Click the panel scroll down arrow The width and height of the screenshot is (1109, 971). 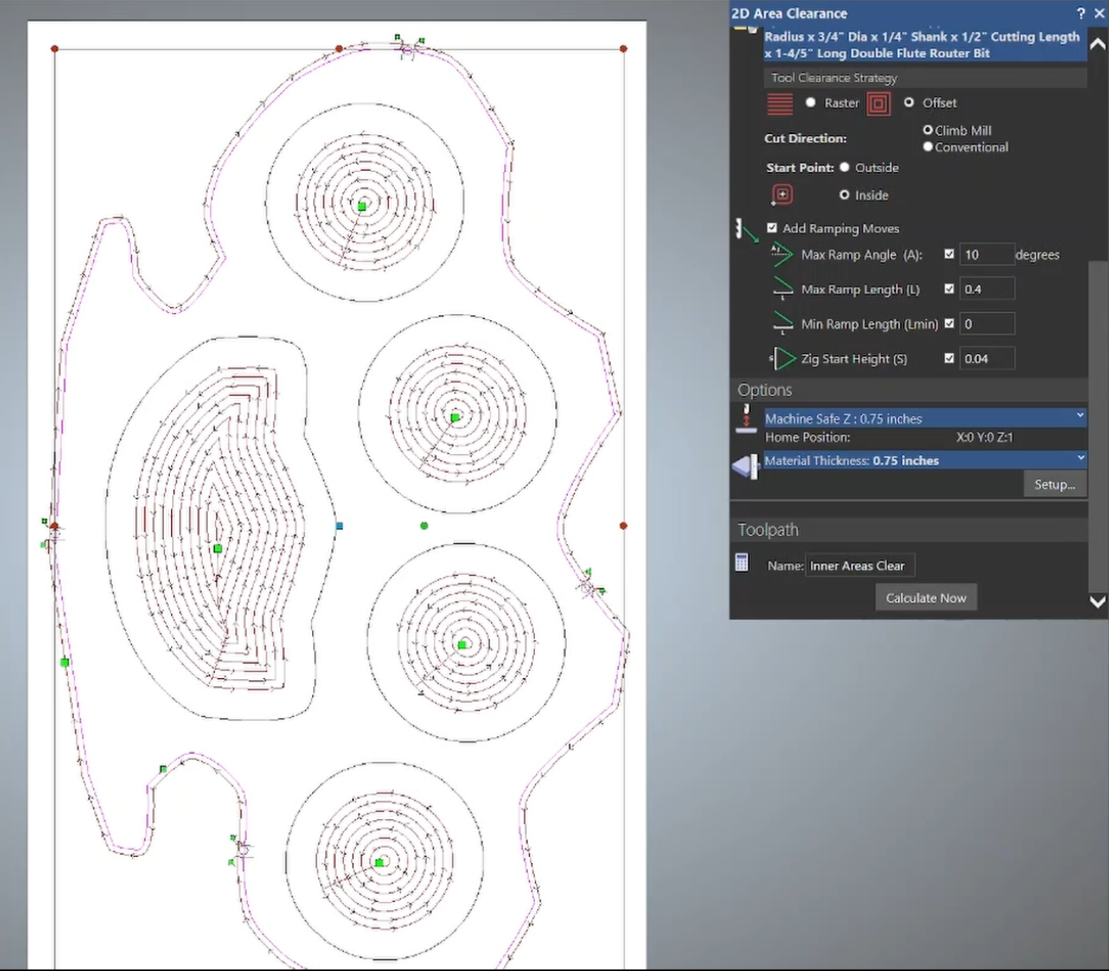[x=1098, y=601]
